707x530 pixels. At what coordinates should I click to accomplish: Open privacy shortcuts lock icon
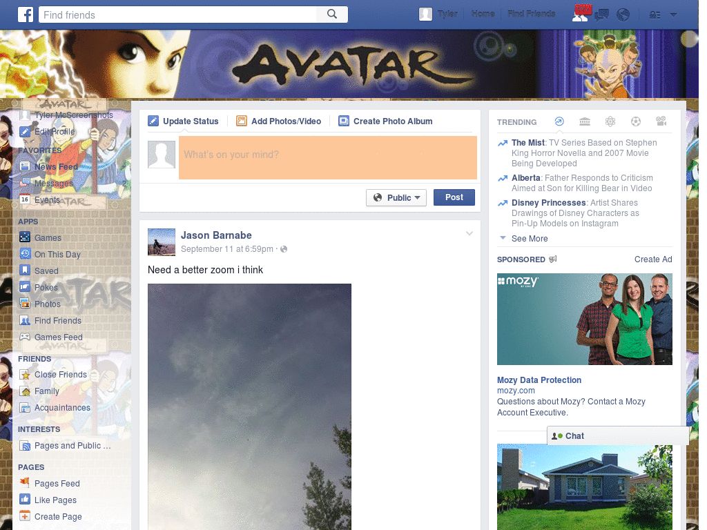[x=655, y=14]
